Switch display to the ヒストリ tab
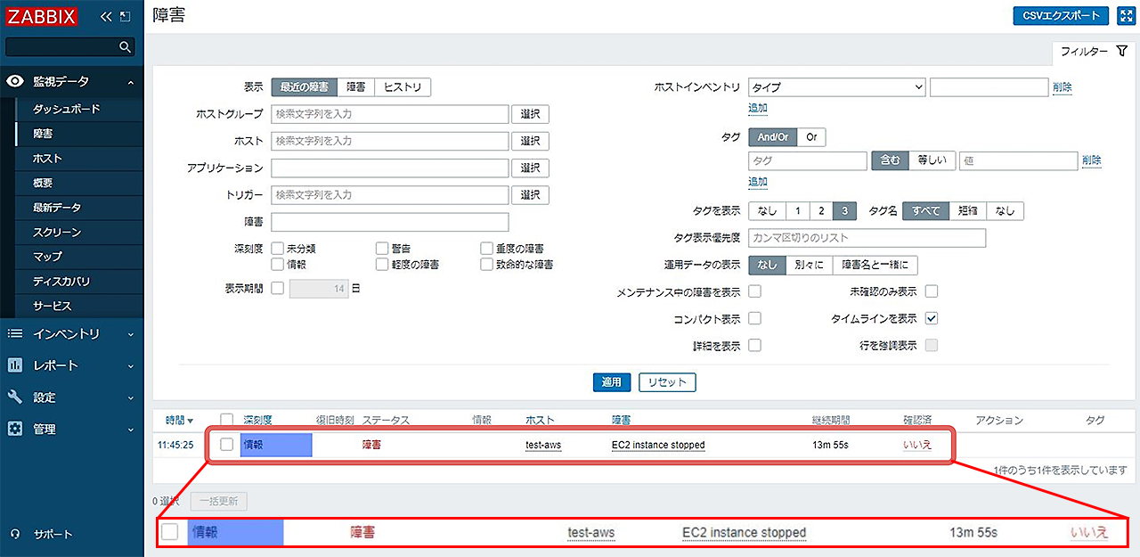The image size is (1140, 557). coord(403,87)
